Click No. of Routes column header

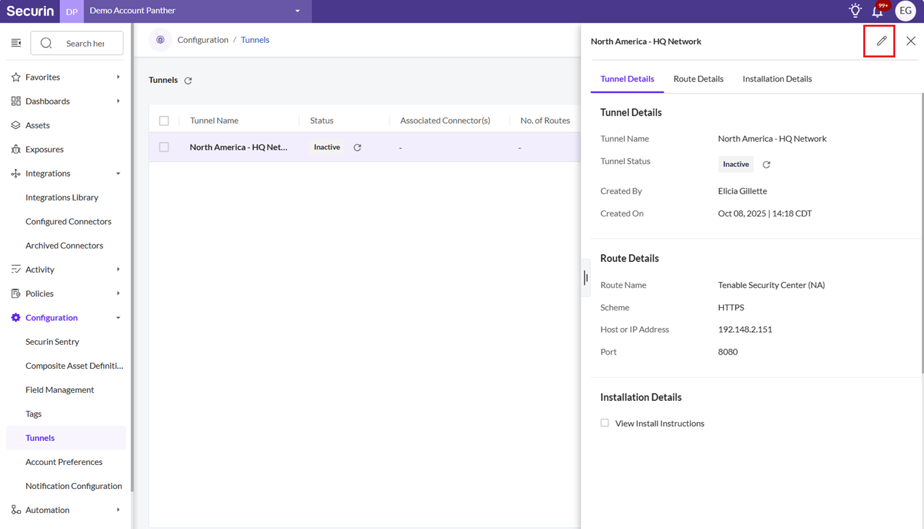[x=545, y=121]
